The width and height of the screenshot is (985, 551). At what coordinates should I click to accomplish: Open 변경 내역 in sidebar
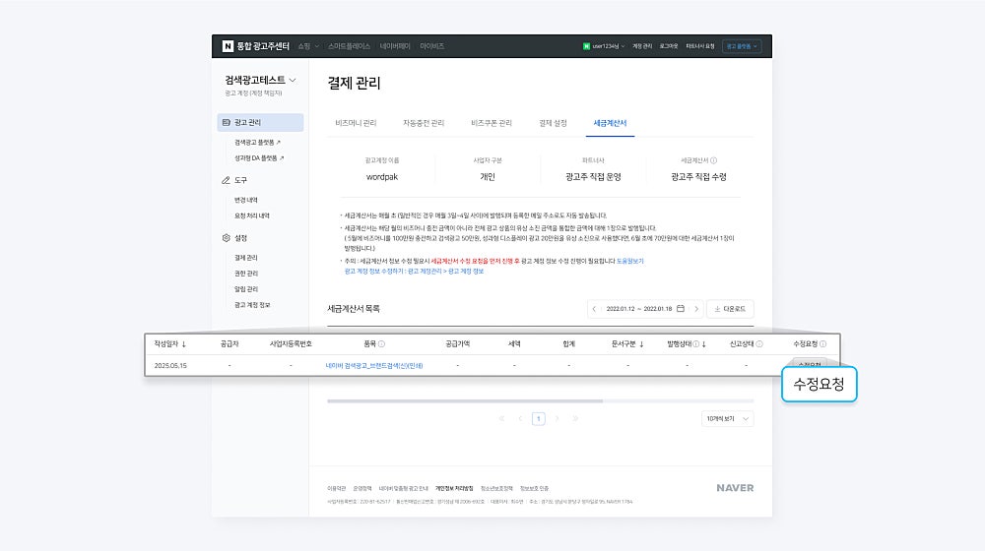tap(246, 200)
